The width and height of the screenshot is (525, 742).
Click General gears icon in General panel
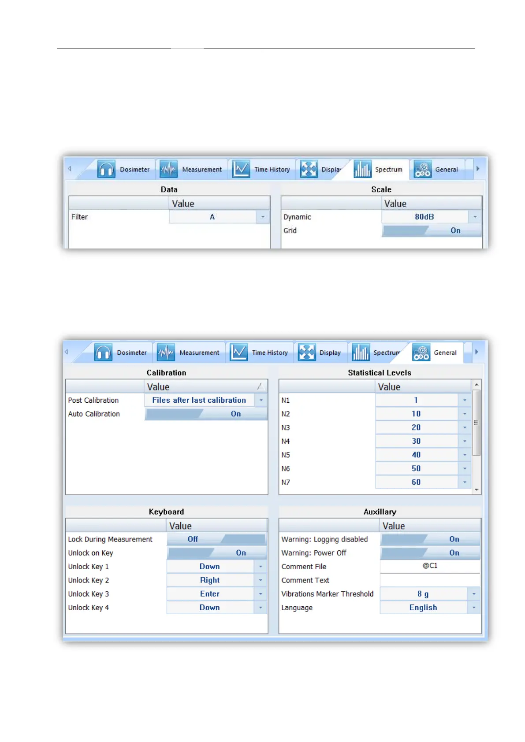421,352
